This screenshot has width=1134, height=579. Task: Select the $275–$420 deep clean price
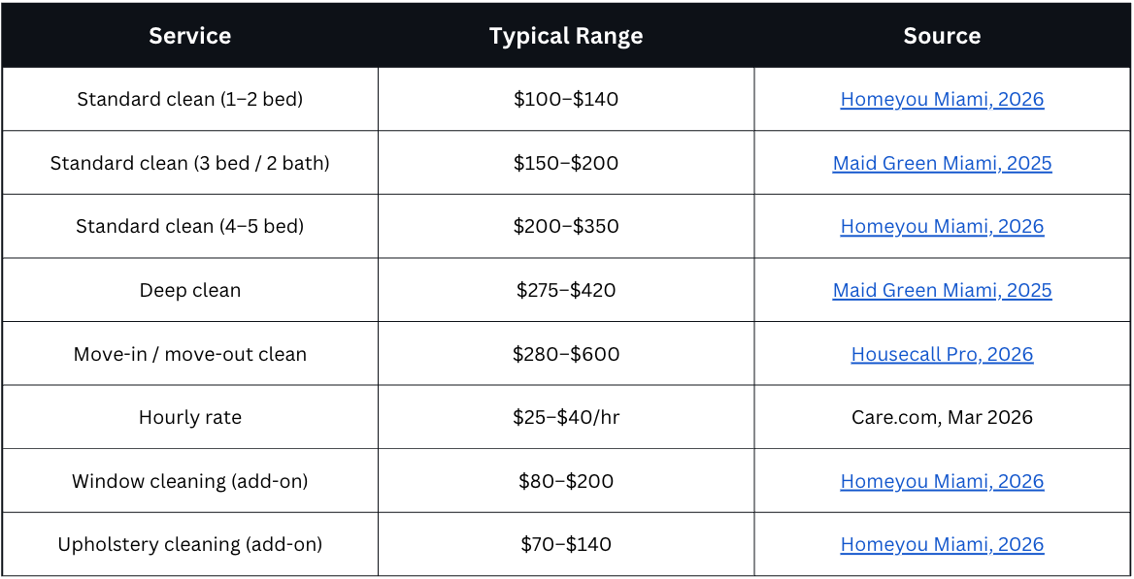566,290
